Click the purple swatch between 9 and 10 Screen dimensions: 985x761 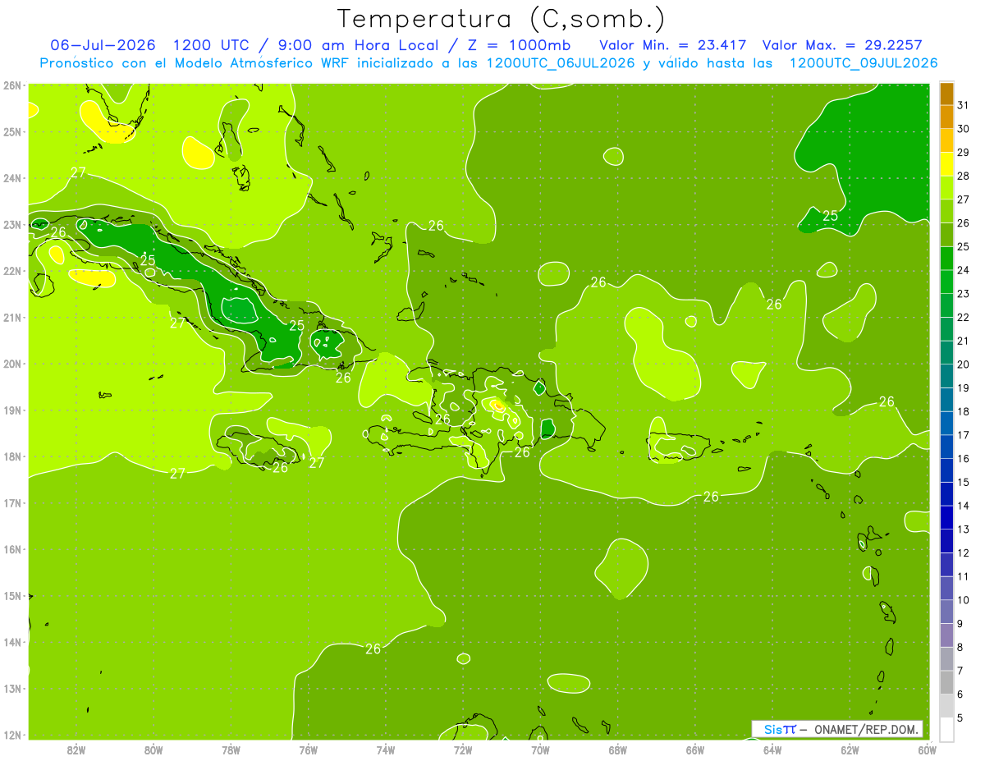pyautogui.click(x=946, y=612)
